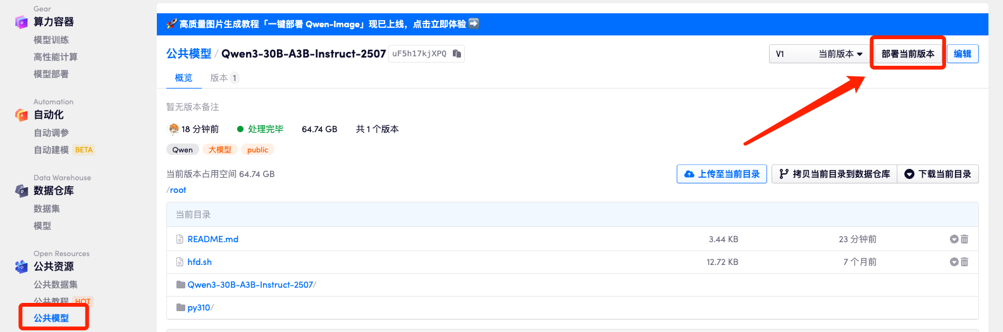
Task: Click the 公共资源 sidebar icon
Action: pos(22,267)
